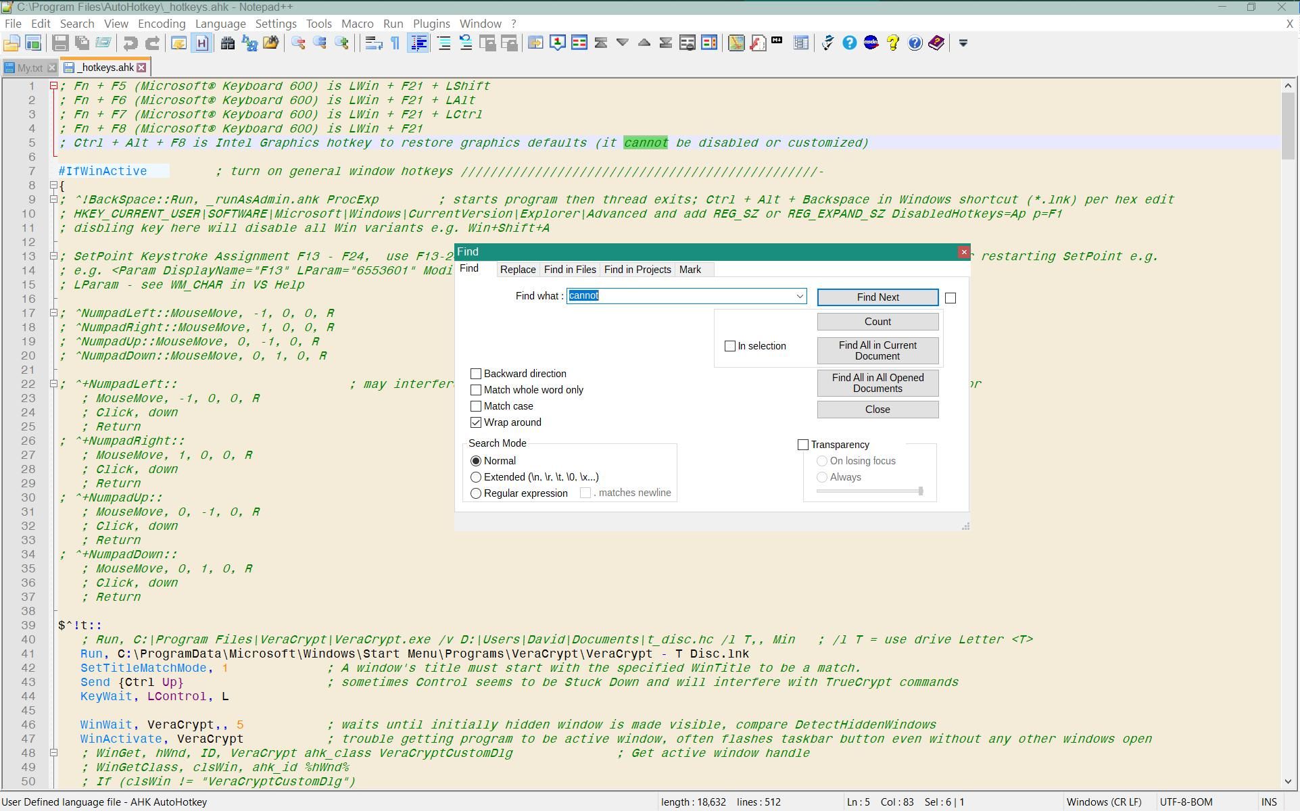The image size is (1300, 811).
Task: Click the Redo arrow toolbar icon
Action: pyautogui.click(x=153, y=43)
